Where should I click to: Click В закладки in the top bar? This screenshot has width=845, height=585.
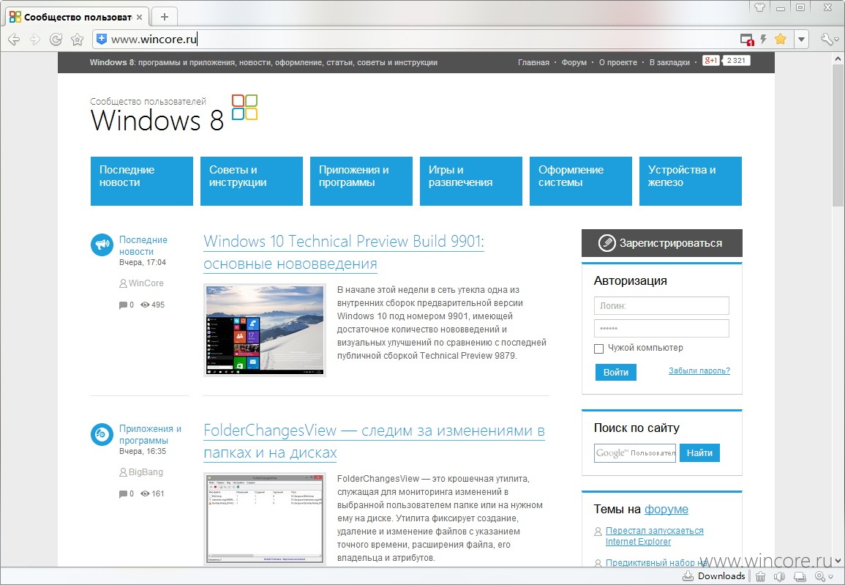pos(669,62)
